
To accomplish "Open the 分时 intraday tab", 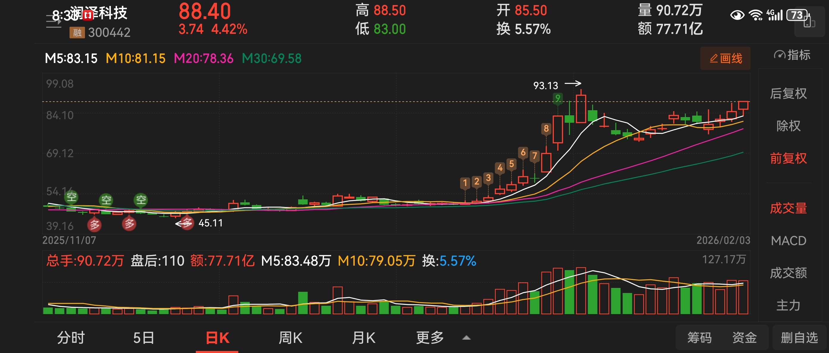I will click(x=71, y=338).
